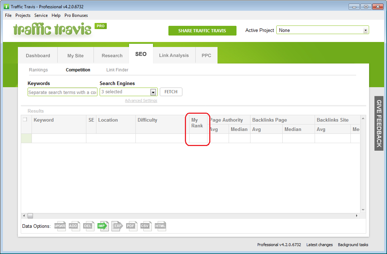Export results with the CSV icon

(x=146, y=226)
